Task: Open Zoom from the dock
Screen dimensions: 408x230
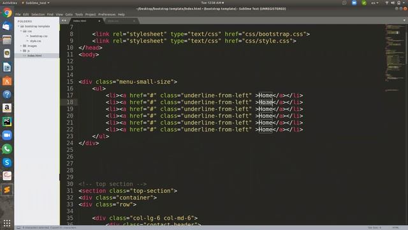Action: pos(7,135)
